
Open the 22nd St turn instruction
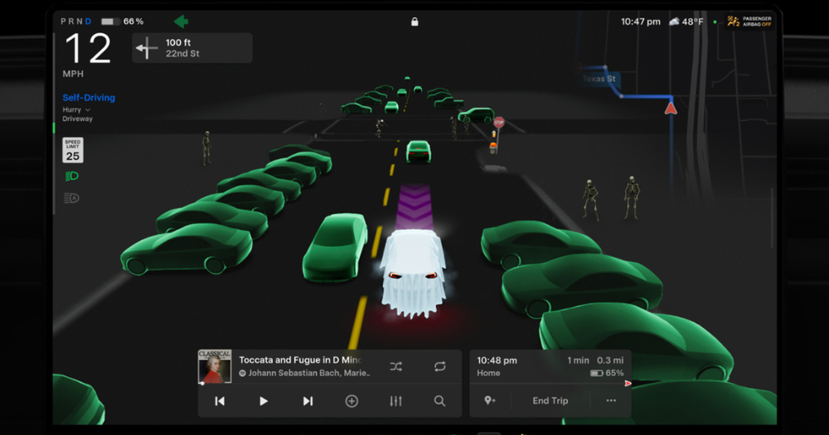pyautogui.click(x=192, y=48)
